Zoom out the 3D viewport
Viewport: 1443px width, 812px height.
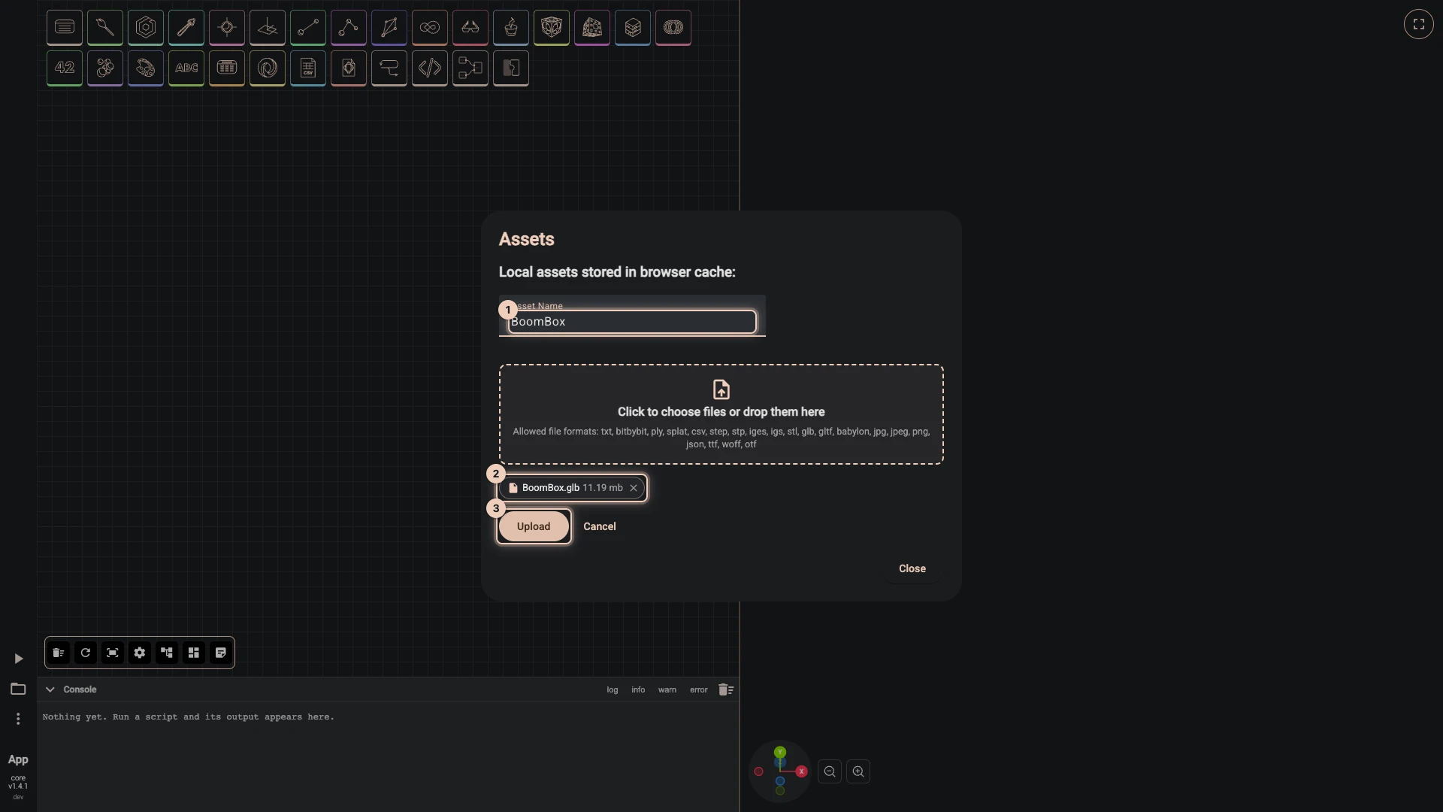(830, 771)
